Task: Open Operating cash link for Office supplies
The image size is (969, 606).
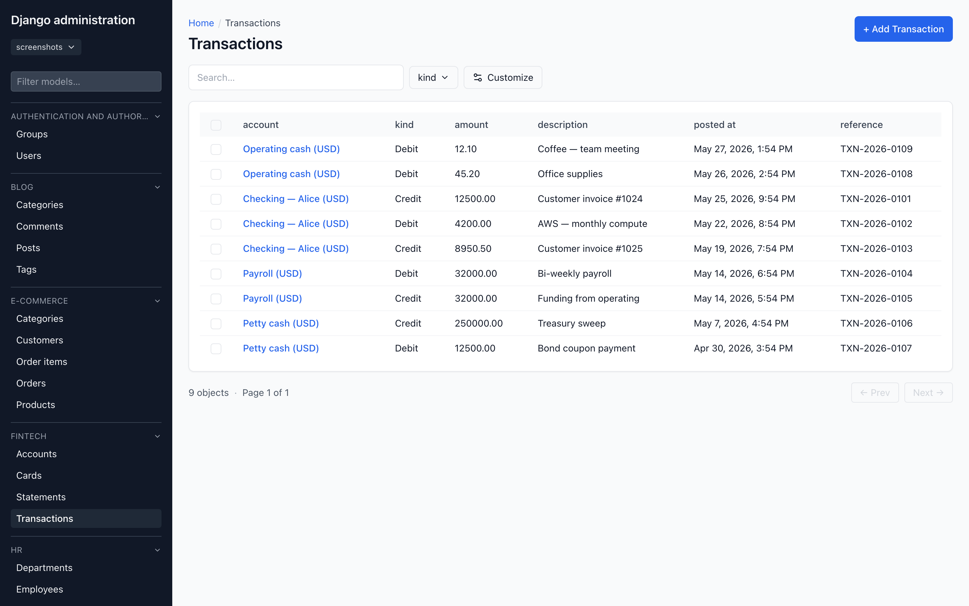Action: point(291,174)
